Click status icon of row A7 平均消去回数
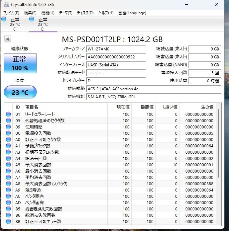This screenshot has width=229, height=231. click(x=8, y=177)
